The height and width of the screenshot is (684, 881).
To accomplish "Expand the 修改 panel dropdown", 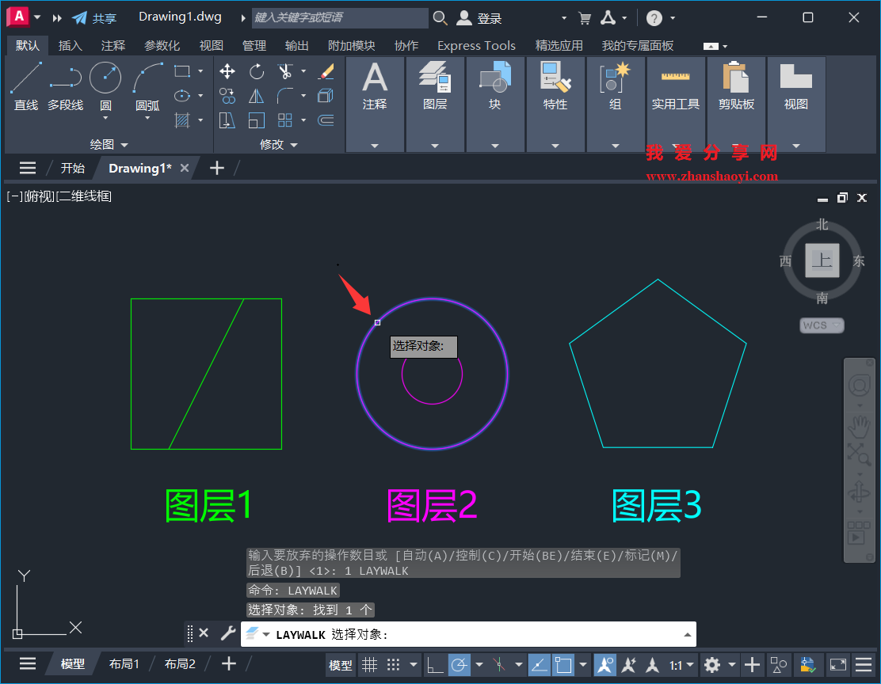I will point(295,144).
